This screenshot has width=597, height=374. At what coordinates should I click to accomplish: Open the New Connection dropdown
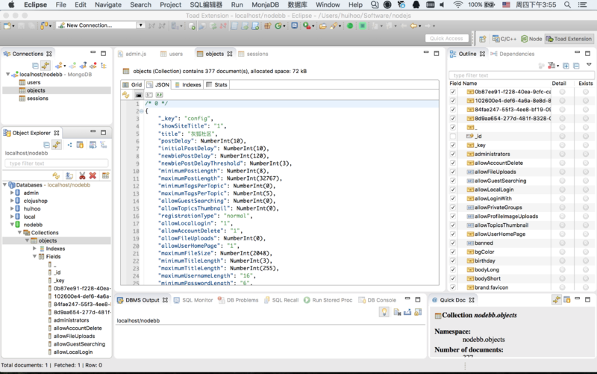pyautogui.click(x=140, y=25)
